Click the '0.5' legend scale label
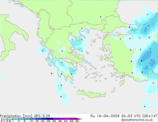This screenshot has height=122, width=158. point(9,121)
